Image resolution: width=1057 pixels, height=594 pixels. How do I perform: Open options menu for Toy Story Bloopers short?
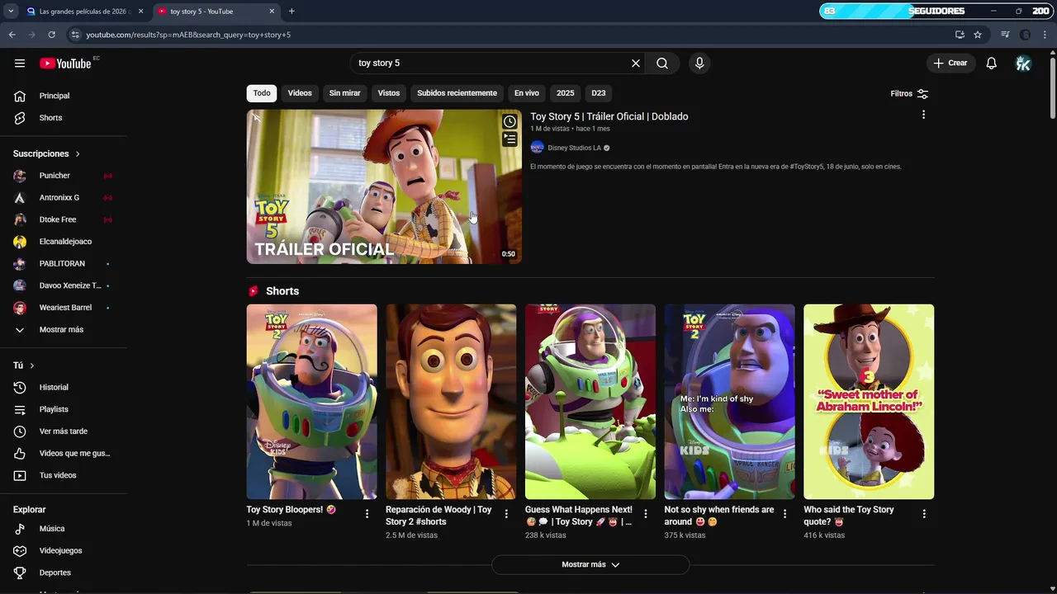(367, 514)
